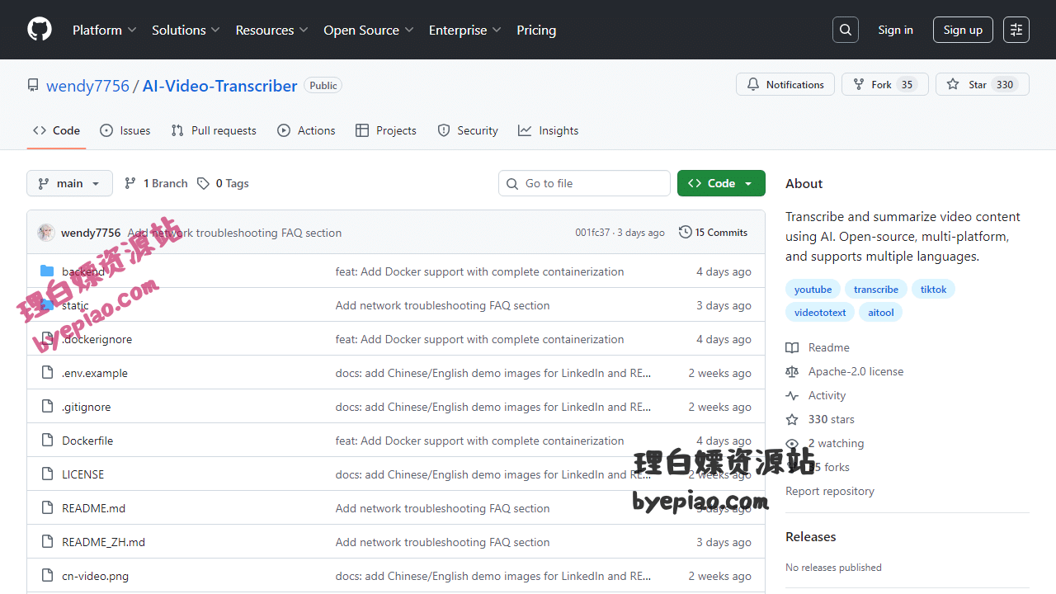The width and height of the screenshot is (1056, 594).
Task: Open the Projects tab
Action: click(x=385, y=130)
